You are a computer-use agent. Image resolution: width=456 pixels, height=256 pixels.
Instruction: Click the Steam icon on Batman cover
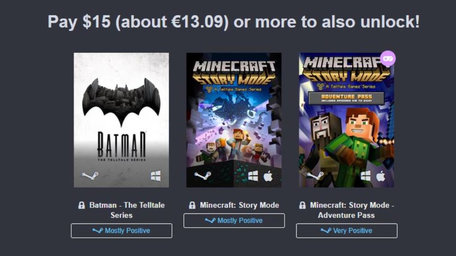[90, 176]
